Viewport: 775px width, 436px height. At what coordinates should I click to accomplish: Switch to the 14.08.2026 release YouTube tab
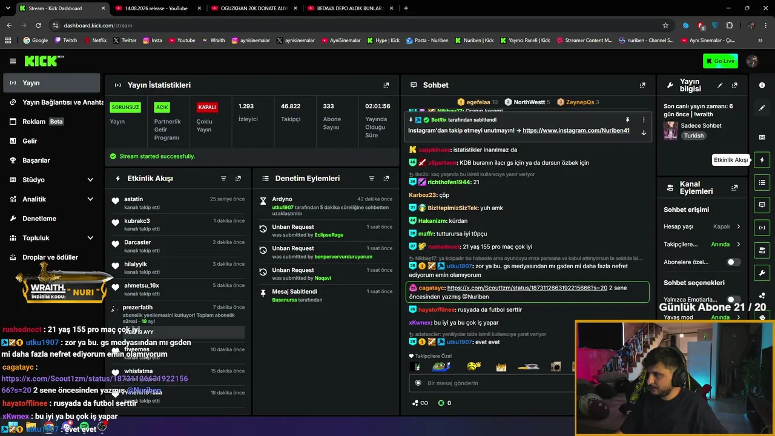(156, 8)
